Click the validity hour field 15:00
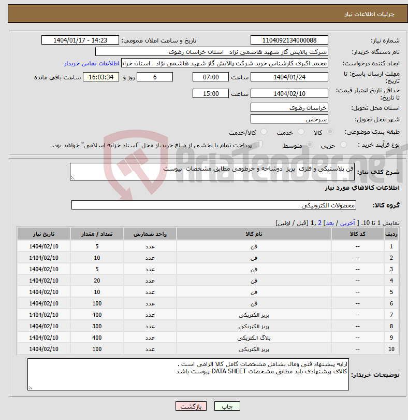This screenshot has height=420, width=408. [211, 94]
